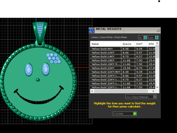Click the green arrow beside Calculate

click(x=135, y=113)
